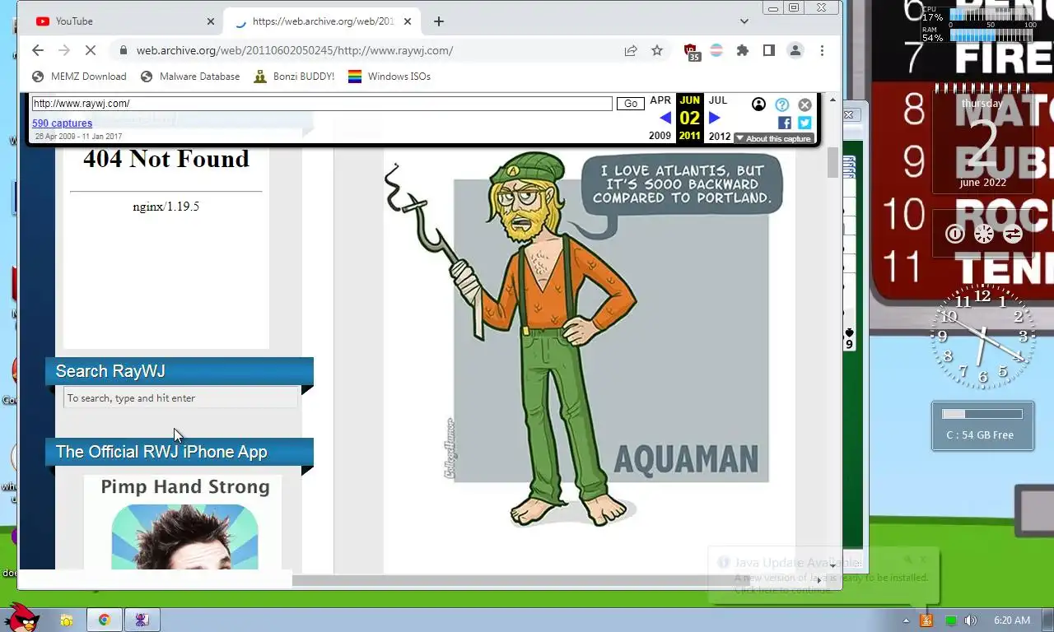The width and height of the screenshot is (1054, 632).
Task: Click the CPU and RAM meter gadget
Action: [x=980, y=26]
